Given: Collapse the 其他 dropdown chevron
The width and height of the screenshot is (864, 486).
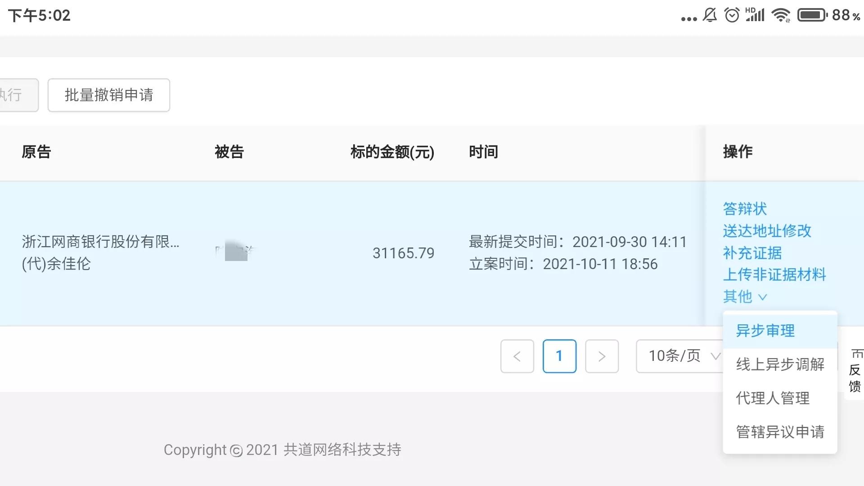Looking at the screenshot, I should tap(762, 297).
